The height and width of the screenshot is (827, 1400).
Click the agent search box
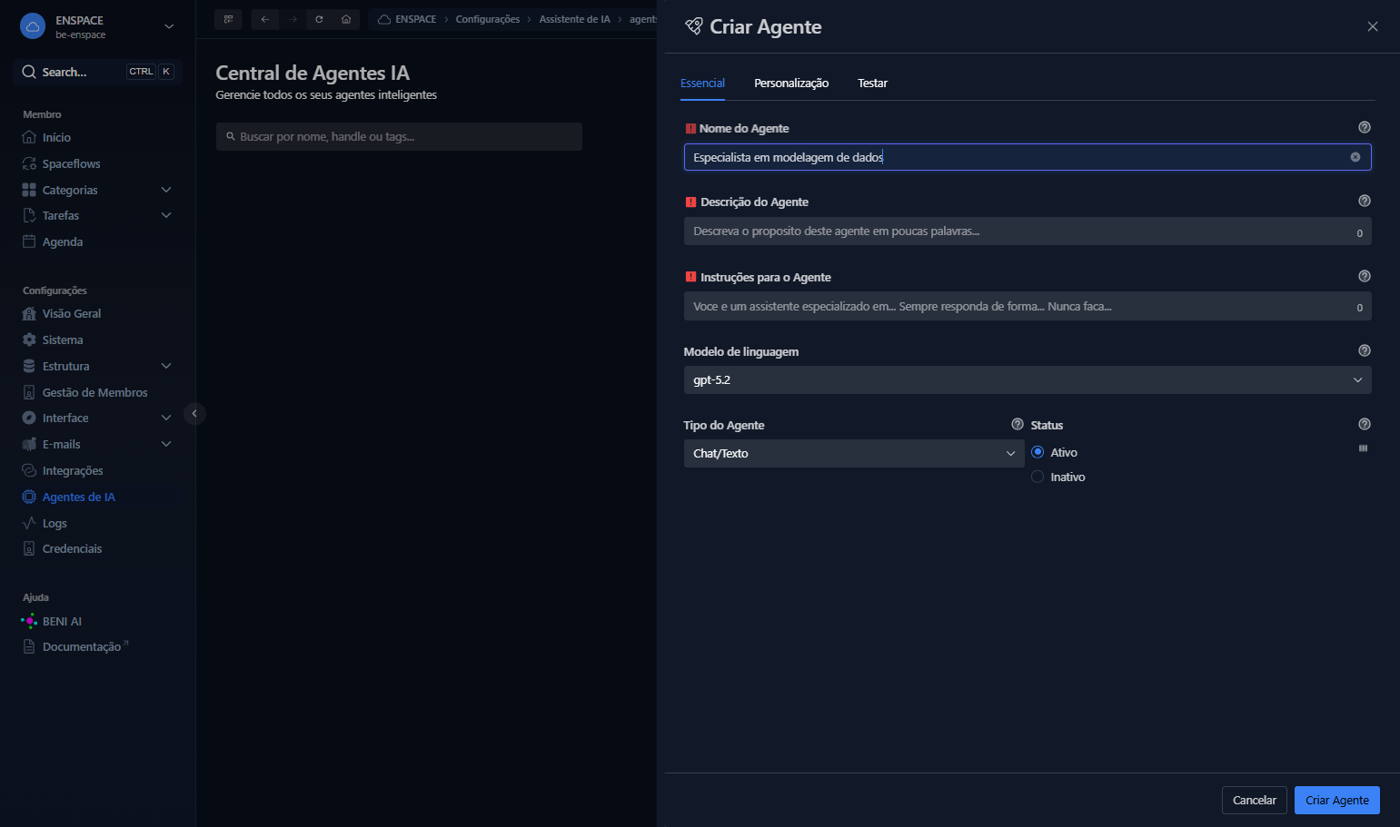point(399,137)
